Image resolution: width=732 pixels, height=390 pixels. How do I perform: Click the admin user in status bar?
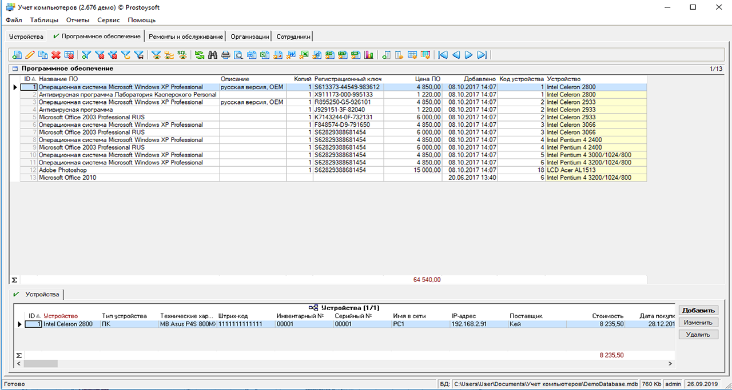673,384
